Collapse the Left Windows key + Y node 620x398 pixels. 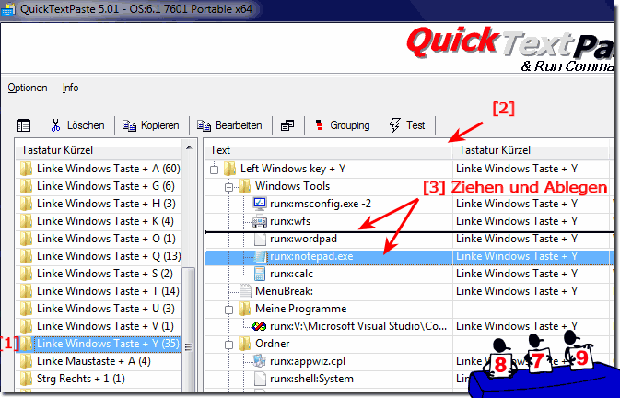click(x=214, y=170)
